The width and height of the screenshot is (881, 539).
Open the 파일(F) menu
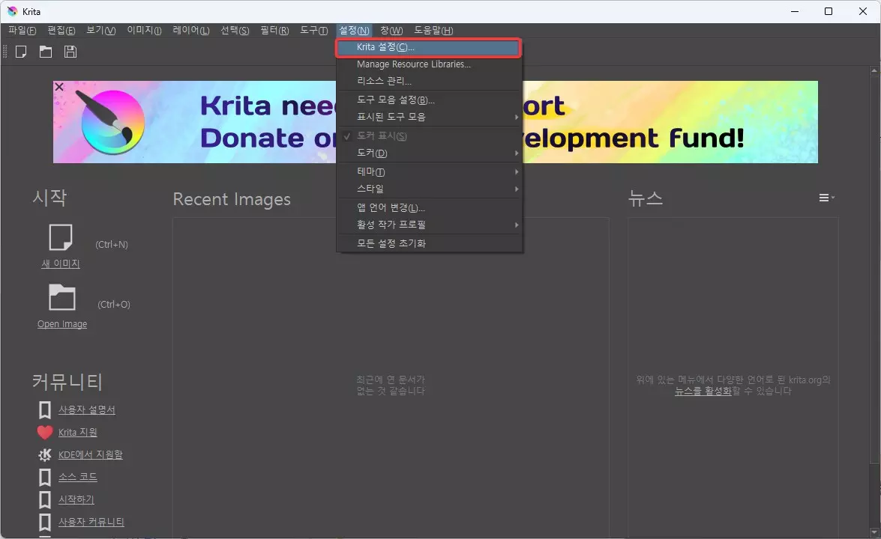21,30
